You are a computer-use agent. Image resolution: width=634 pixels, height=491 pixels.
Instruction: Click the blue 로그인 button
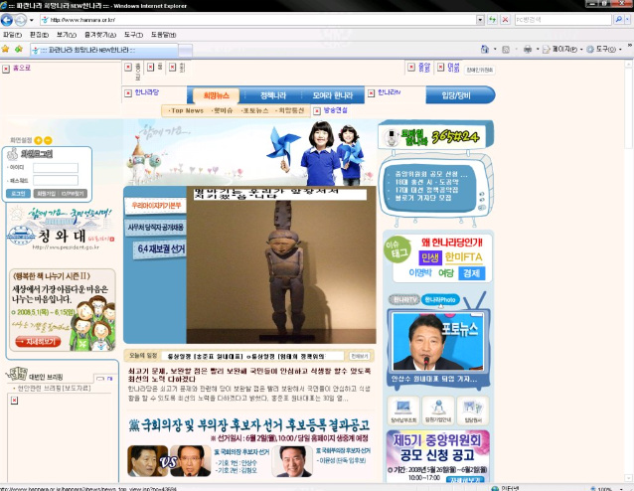coord(18,194)
